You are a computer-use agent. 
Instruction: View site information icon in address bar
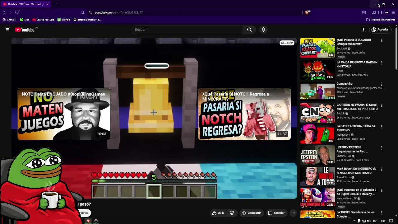(90, 12)
